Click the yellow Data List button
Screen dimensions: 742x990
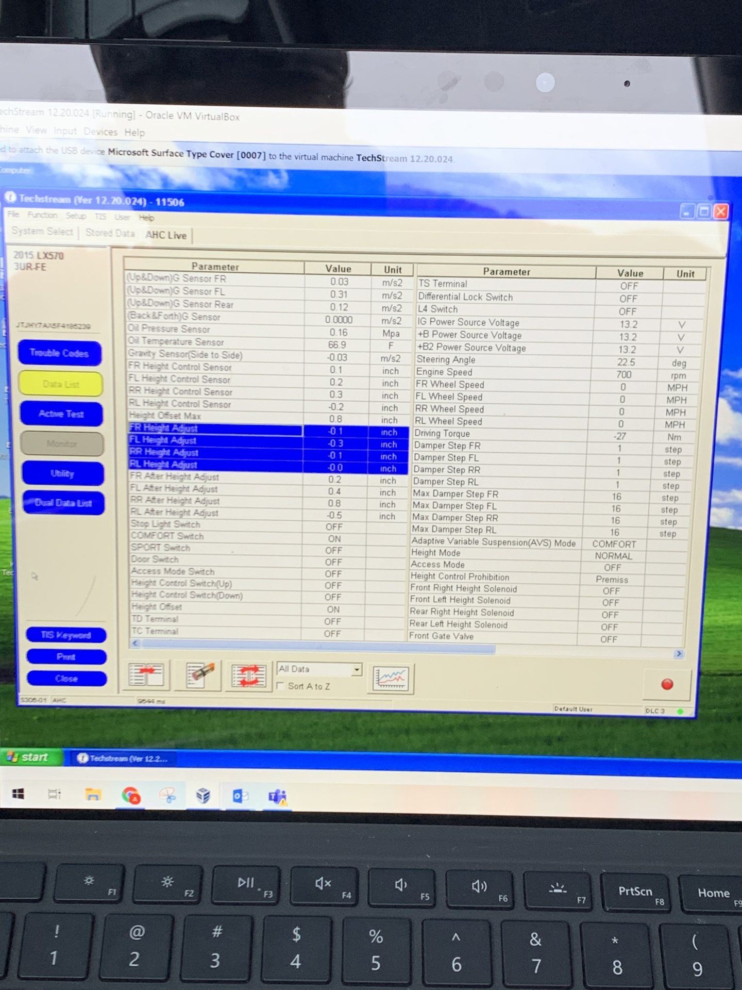61,384
